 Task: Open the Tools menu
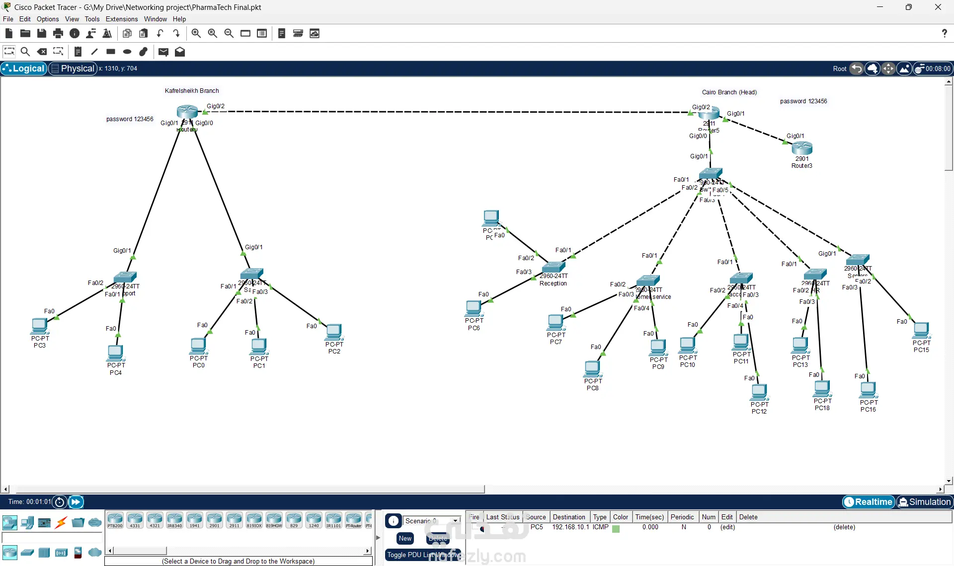pos(92,19)
